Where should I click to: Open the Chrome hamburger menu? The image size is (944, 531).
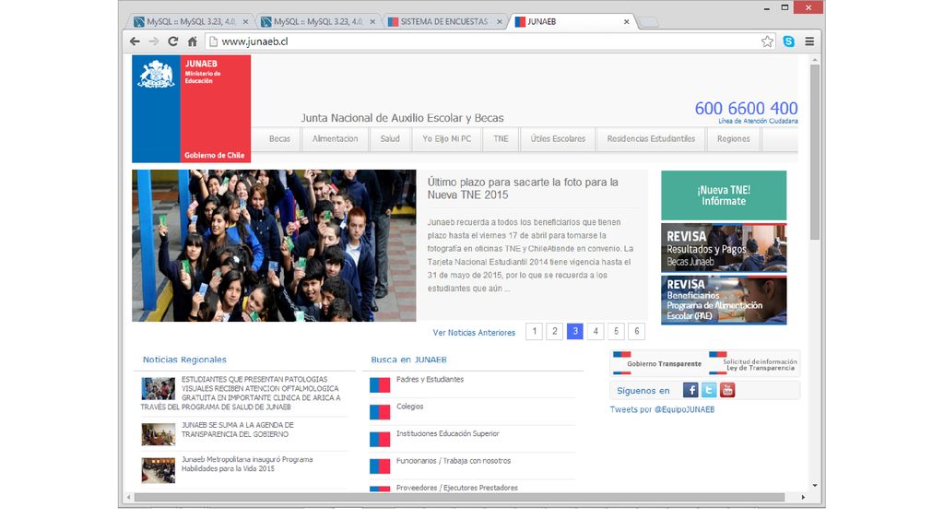point(809,41)
